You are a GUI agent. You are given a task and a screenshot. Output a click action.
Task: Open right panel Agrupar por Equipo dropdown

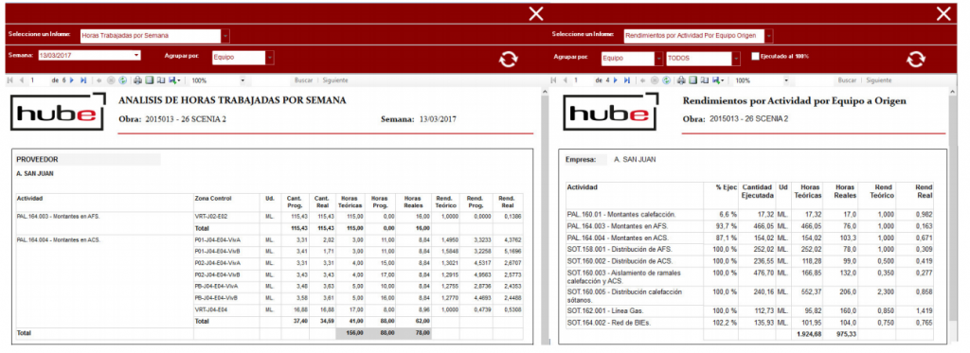click(659, 58)
